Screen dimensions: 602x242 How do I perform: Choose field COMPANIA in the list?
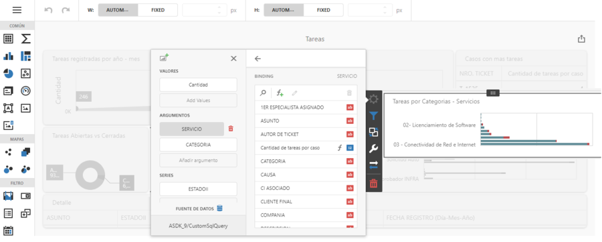click(x=306, y=215)
